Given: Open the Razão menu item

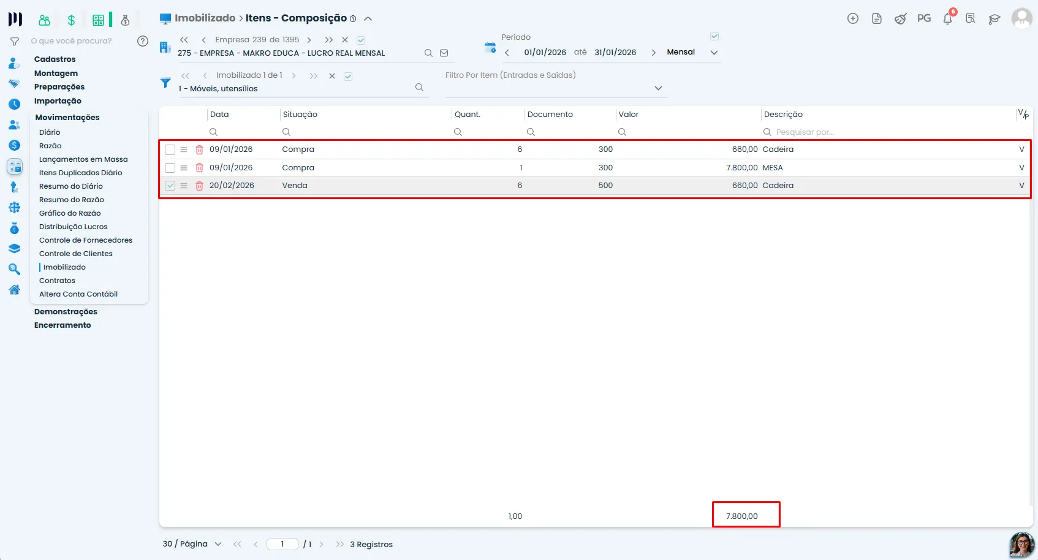Looking at the screenshot, I should tap(50, 146).
